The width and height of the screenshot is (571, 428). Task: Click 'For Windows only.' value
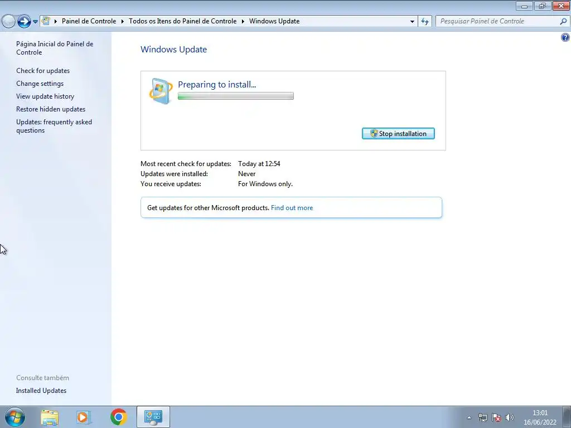(265, 184)
